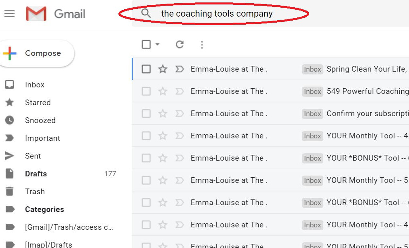This screenshot has height=248, width=409.
Task: Tick the checkbox for Spring Clean Your Life email
Action: 146,69
